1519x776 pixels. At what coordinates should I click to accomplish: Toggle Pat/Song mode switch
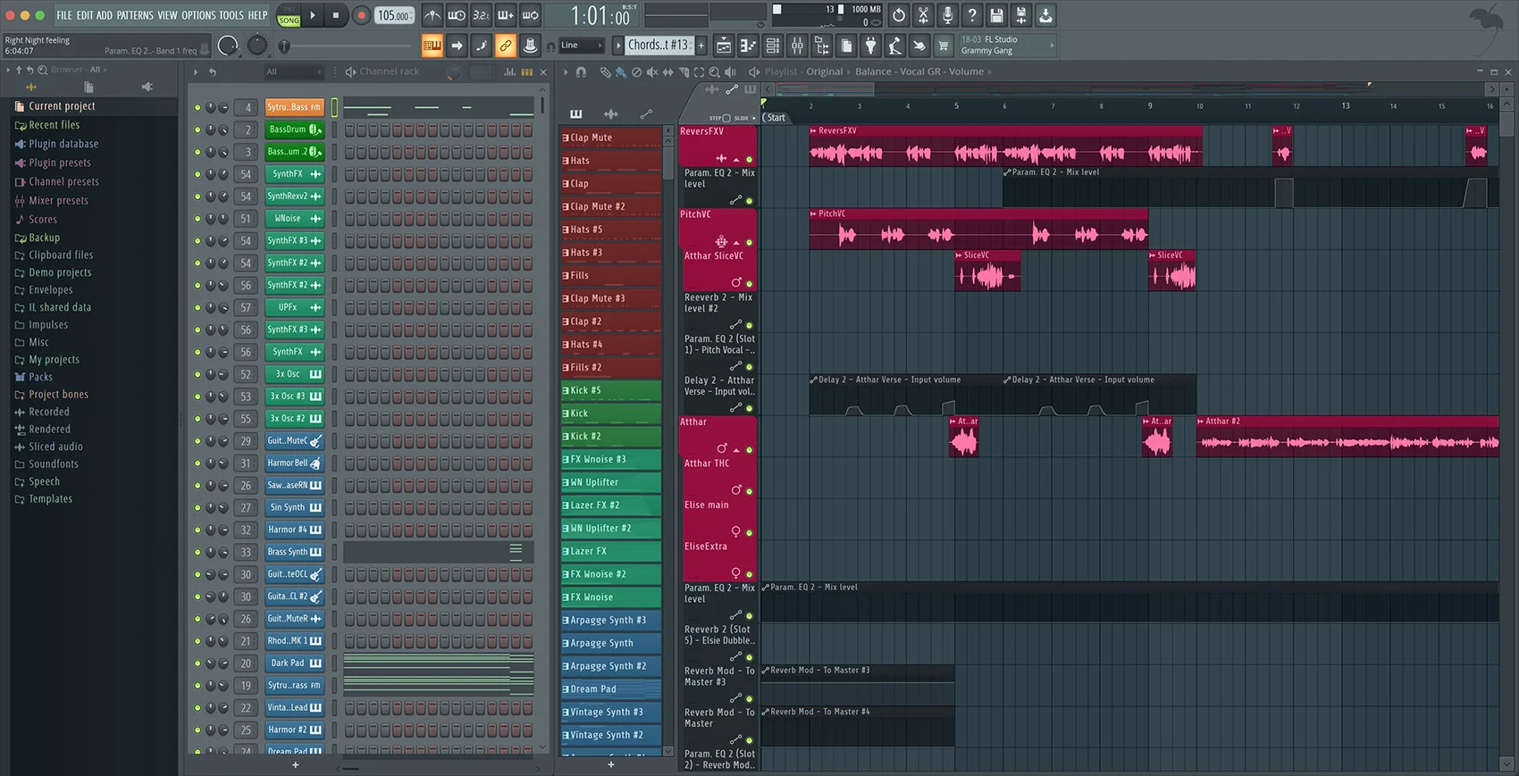[289, 16]
